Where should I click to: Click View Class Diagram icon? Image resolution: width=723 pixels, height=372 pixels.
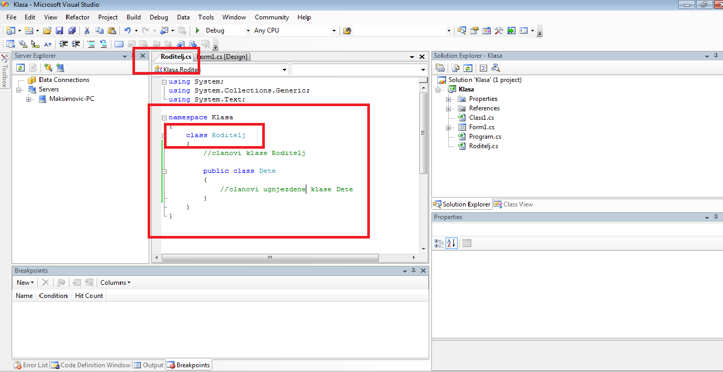495,68
